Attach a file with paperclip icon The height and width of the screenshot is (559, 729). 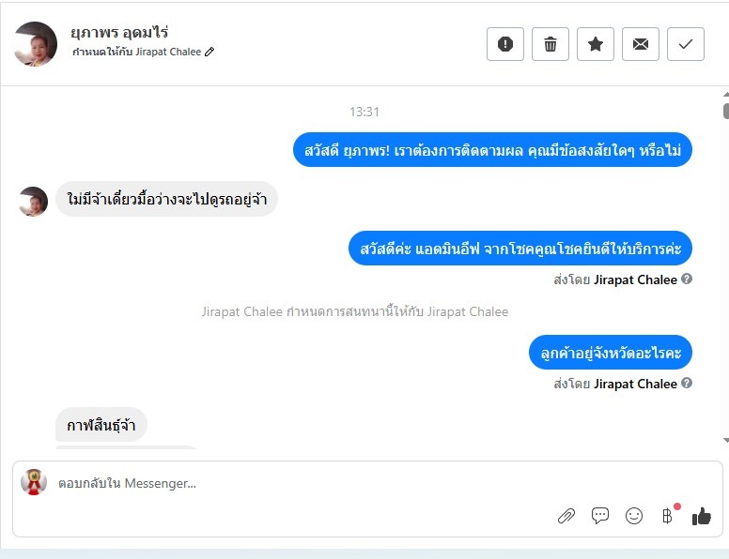(x=566, y=516)
